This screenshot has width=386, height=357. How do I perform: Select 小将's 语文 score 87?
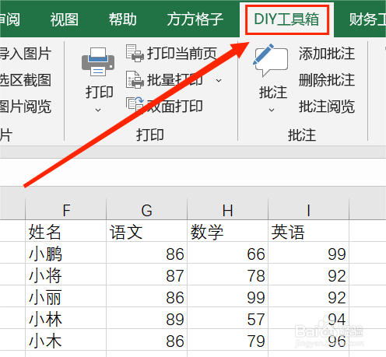147,275
